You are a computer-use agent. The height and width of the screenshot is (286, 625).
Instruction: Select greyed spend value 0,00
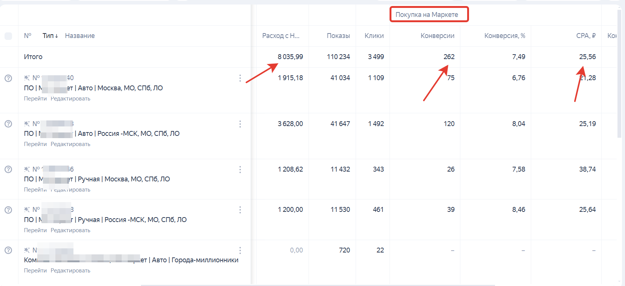(296, 250)
